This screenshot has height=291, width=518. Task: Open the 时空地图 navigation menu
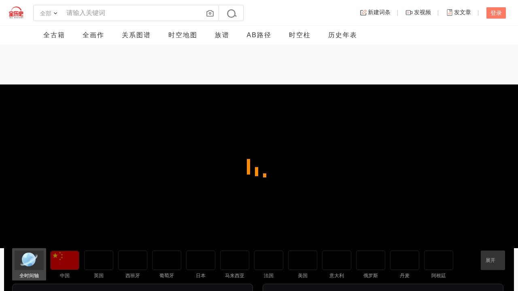(183, 35)
